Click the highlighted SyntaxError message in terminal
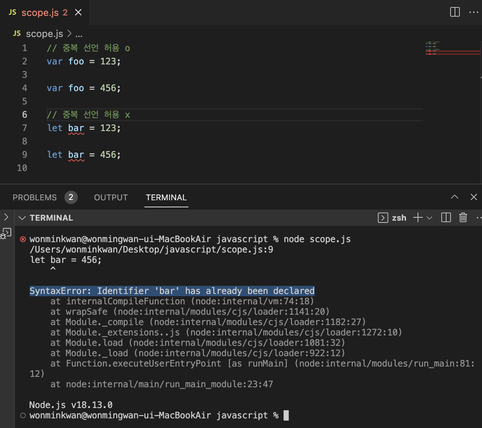 click(x=172, y=291)
